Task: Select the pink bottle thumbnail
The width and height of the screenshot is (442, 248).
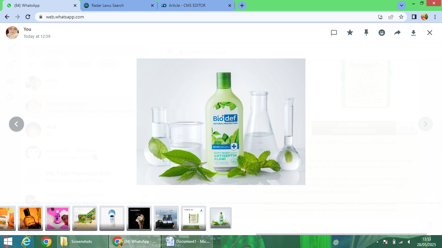Action: tap(58, 218)
